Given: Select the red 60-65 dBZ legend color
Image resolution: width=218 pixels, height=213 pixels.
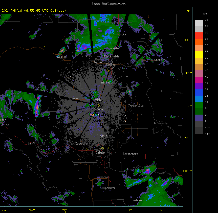Looking at the screenshot, I should [x=199, y=36].
